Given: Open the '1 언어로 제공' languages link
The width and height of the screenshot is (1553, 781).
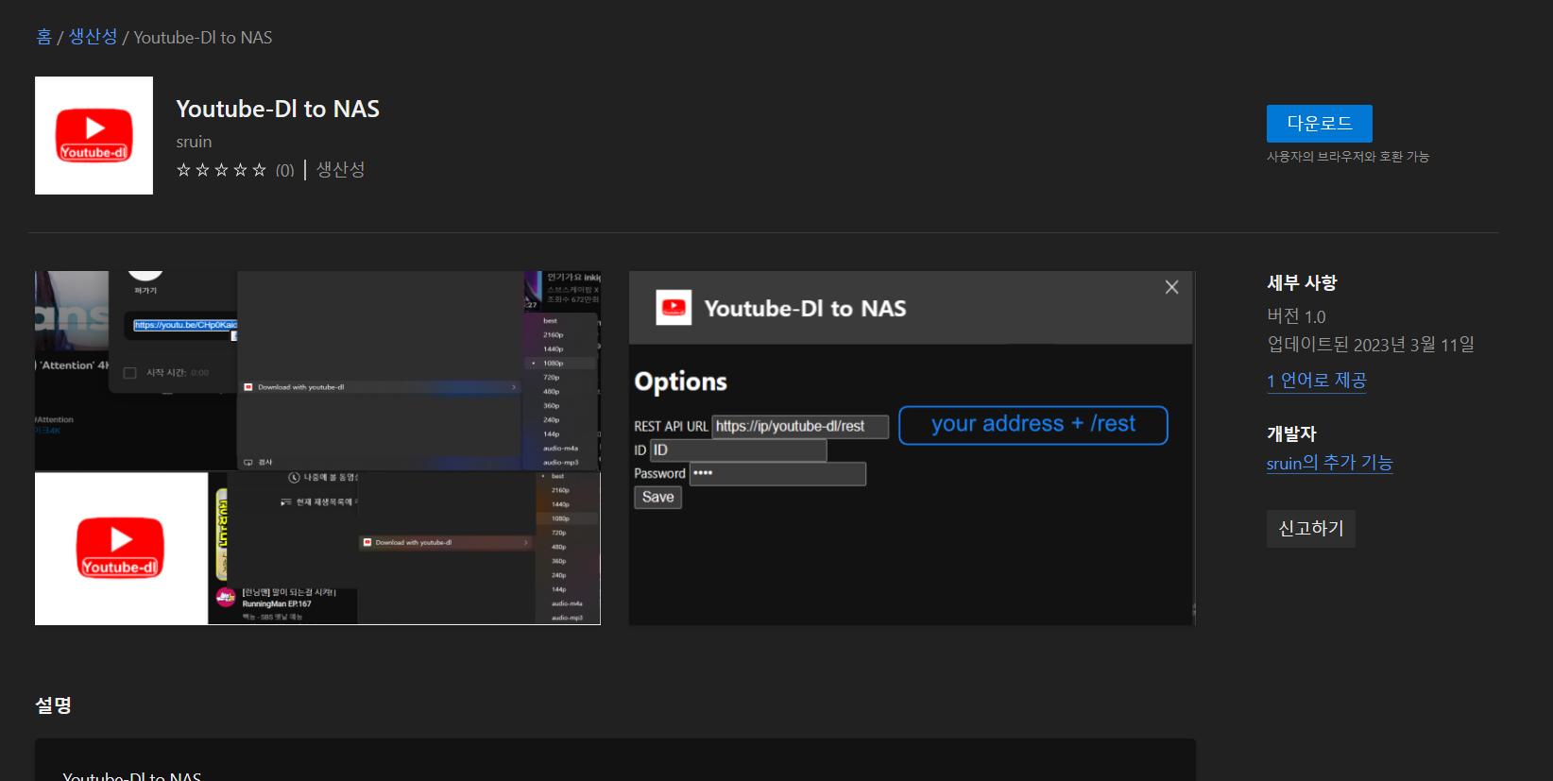Looking at the screenshot, I should [1316, 381].
